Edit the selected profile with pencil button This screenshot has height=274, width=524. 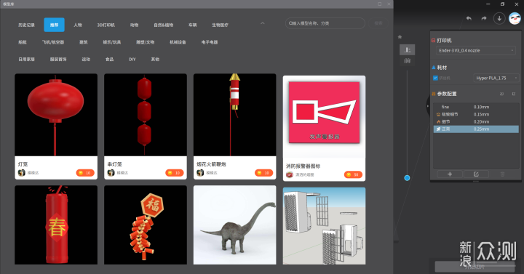[476, 174]
